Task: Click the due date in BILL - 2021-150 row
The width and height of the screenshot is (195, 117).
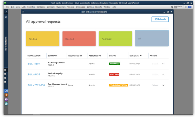Action: point(134,85)
